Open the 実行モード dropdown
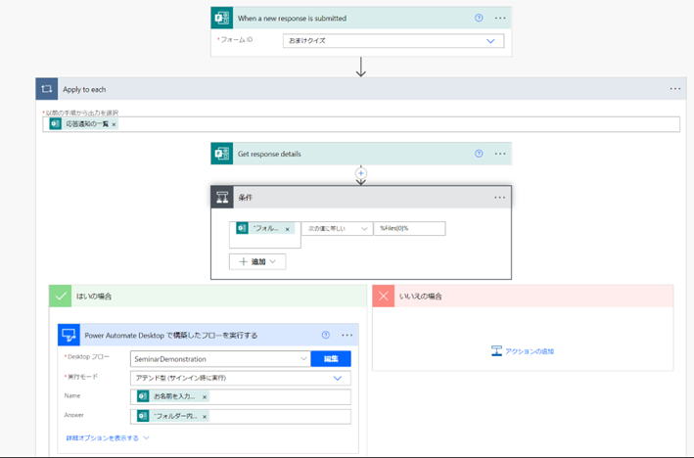 pos(241,379)
